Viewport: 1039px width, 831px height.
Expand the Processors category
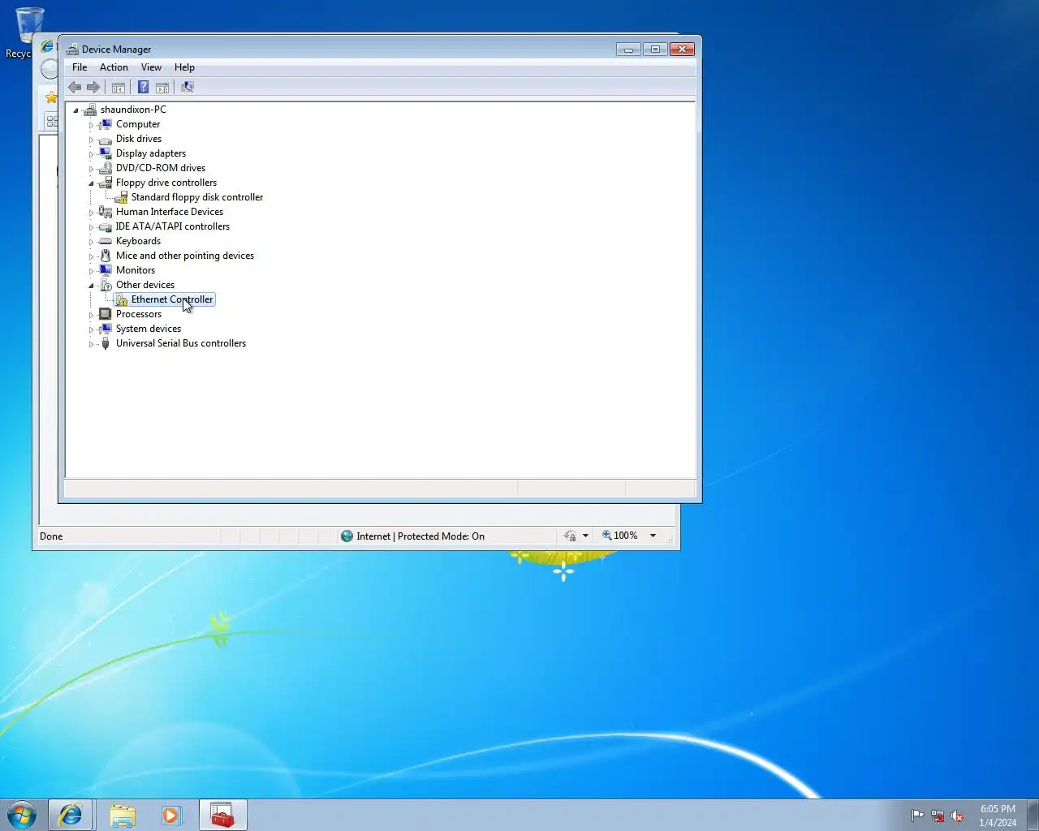click(x=91, y=315)
